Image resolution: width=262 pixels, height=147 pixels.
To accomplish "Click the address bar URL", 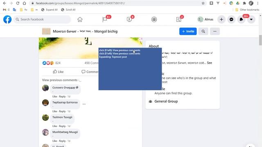I will [80, 3].
